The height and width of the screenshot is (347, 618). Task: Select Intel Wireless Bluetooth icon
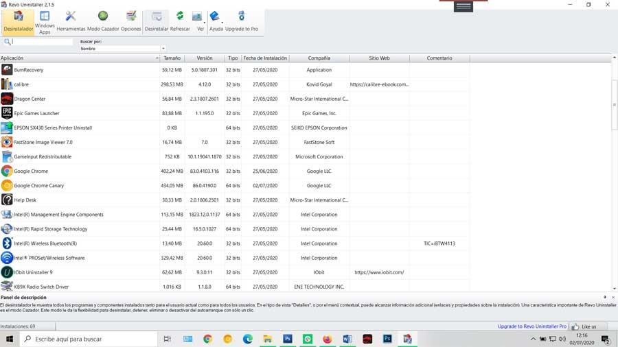click(7, 243)
